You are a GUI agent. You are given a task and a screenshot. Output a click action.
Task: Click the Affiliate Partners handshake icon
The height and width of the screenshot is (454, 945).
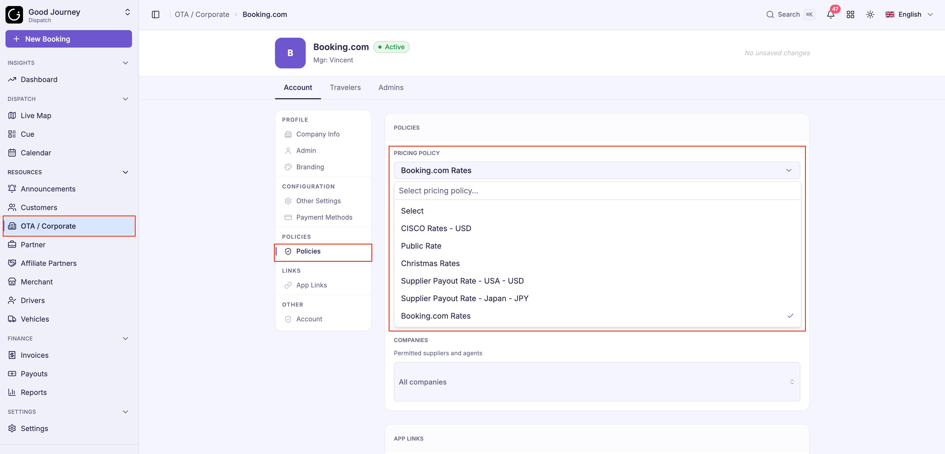point(12,263)
